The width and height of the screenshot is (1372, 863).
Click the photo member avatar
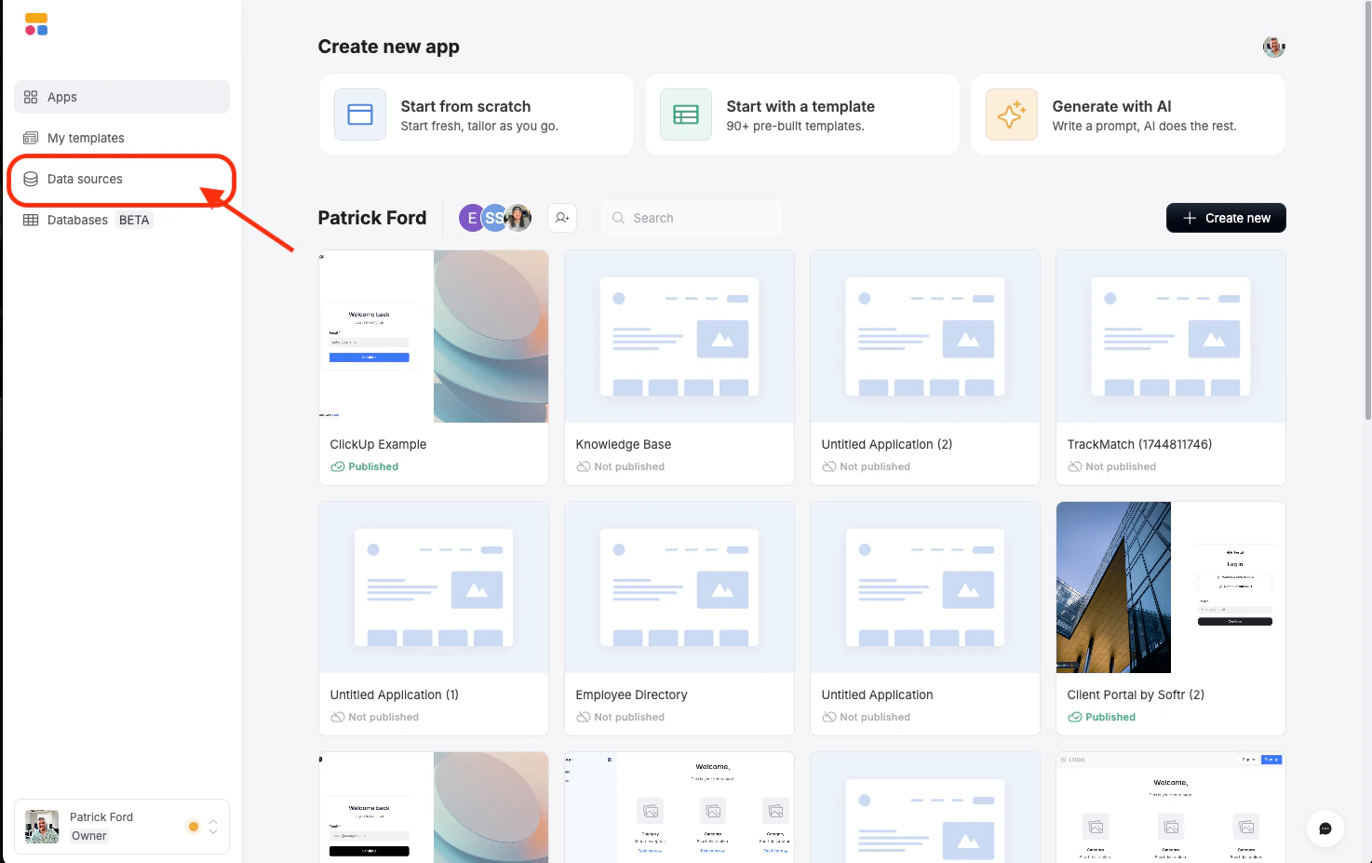pos(518,218)
